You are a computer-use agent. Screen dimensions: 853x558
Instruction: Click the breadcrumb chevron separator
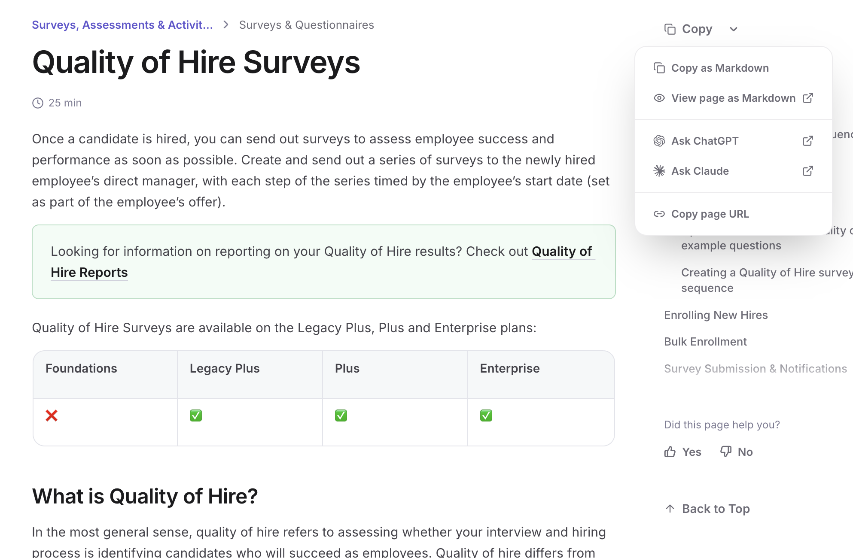[226, 25]
